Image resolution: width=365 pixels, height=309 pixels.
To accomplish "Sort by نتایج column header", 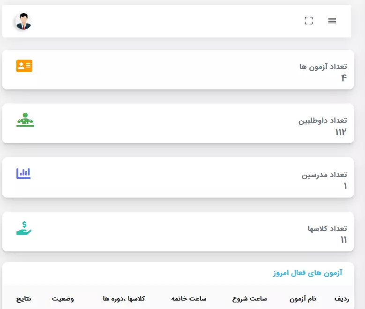I will point(23,299).
